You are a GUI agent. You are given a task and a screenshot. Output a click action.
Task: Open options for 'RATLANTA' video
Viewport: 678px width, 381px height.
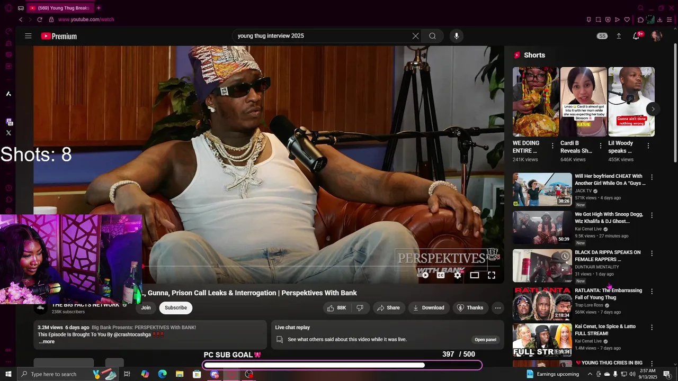point(652,292)
